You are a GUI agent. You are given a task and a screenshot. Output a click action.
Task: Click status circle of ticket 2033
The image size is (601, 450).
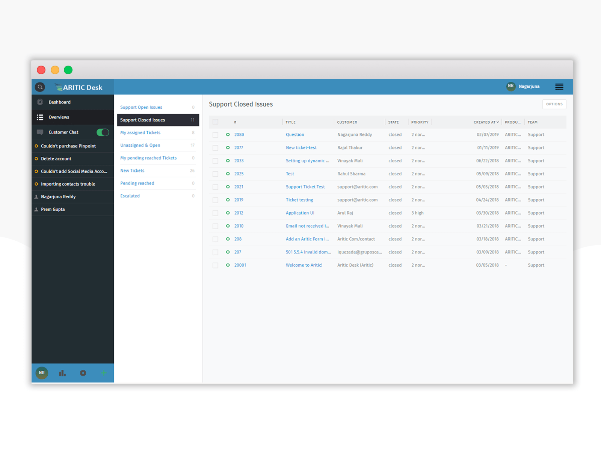tap(228, 161)
